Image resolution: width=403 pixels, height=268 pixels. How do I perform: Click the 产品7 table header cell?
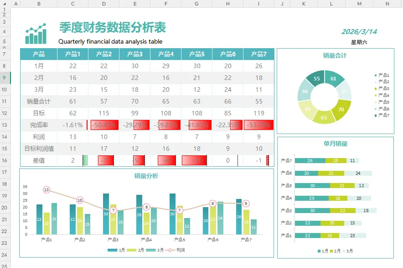[x=259, y=54]
